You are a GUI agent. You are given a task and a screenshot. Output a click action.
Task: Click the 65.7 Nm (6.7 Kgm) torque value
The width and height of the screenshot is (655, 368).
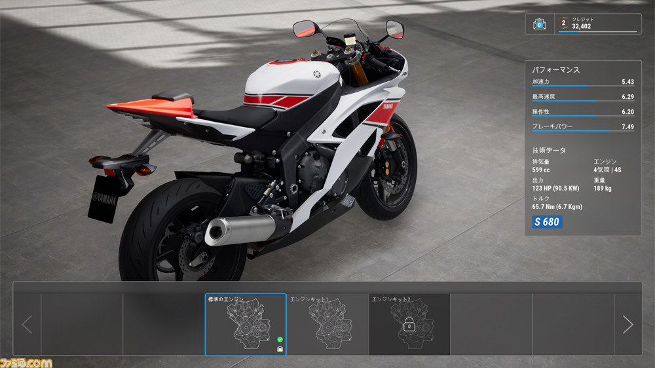557,207
